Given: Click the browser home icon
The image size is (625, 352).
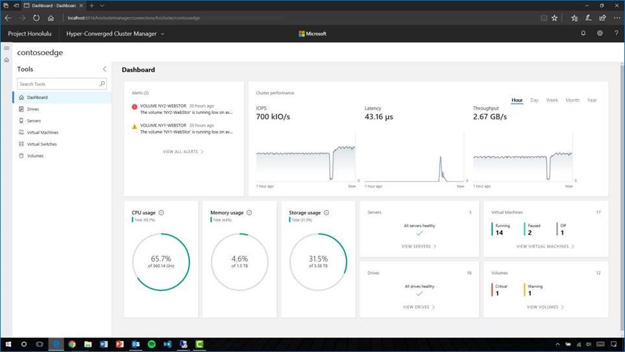Looking at the screenshot, I should [x=51, y=18].
